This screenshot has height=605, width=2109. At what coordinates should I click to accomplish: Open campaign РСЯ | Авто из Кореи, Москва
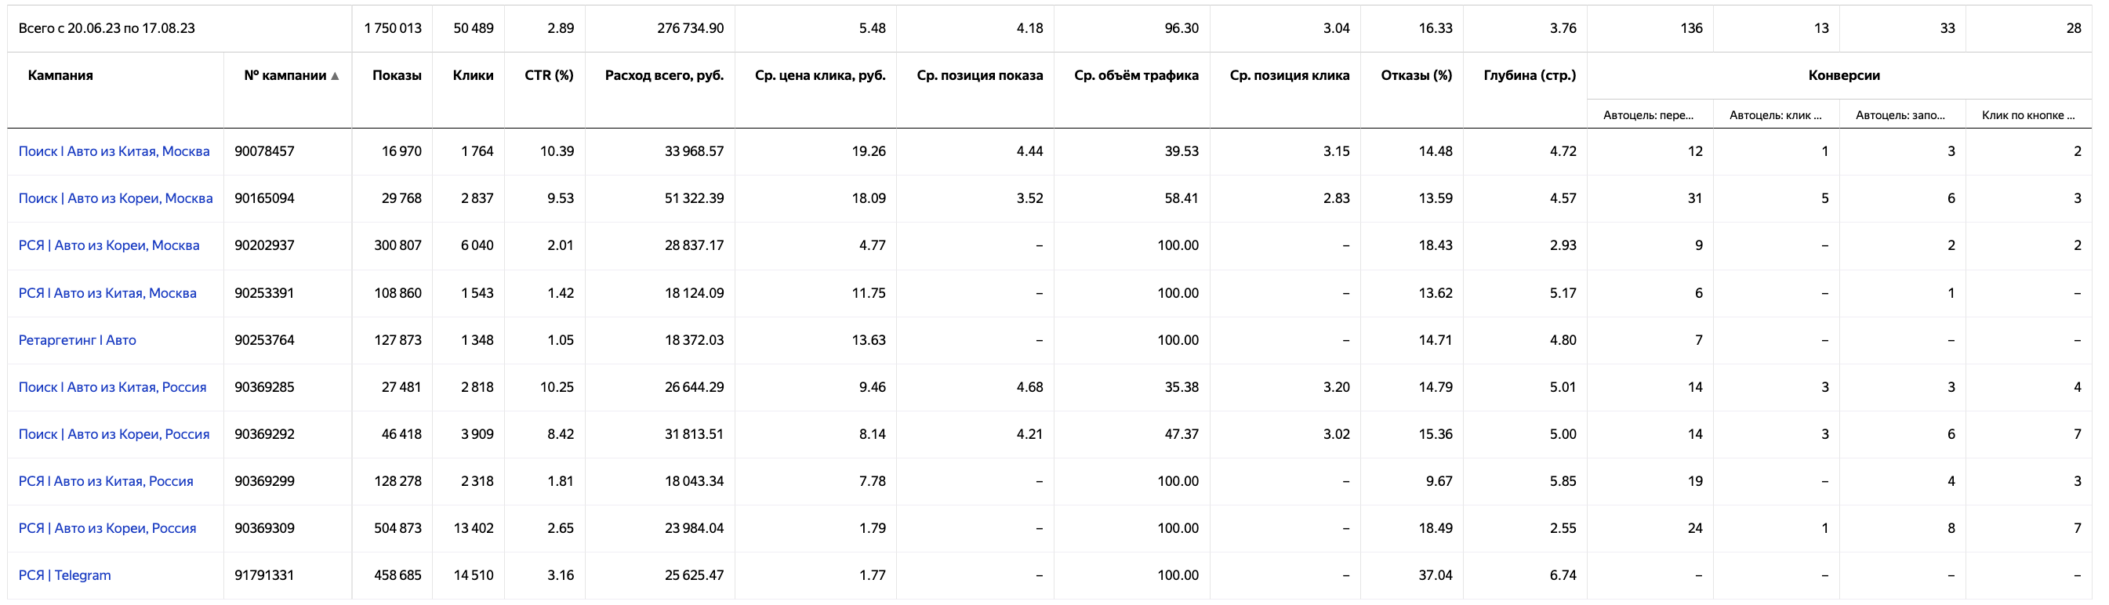109,245
